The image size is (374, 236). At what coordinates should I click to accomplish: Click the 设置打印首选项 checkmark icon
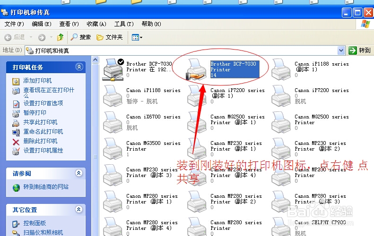click(x=16, y=104)
